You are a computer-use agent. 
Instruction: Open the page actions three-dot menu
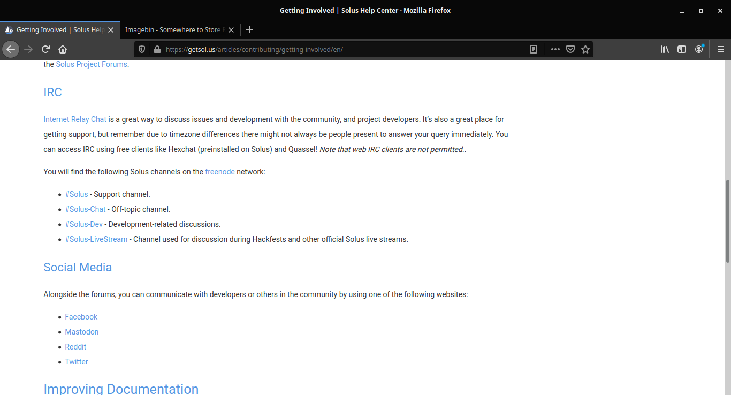555,49
